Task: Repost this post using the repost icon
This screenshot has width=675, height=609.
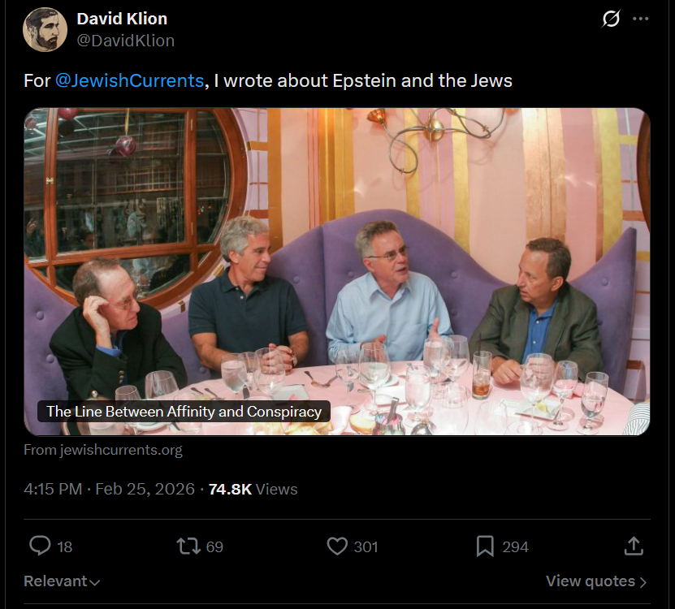Action: (x=188, y=546)
